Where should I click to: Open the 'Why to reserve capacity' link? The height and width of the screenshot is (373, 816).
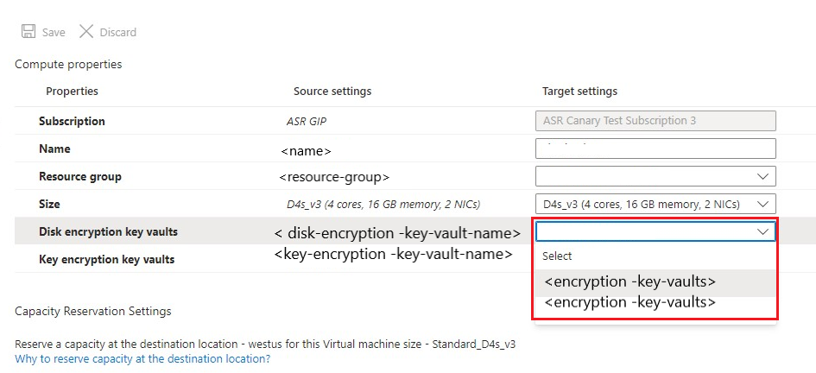tap(149, 358)
